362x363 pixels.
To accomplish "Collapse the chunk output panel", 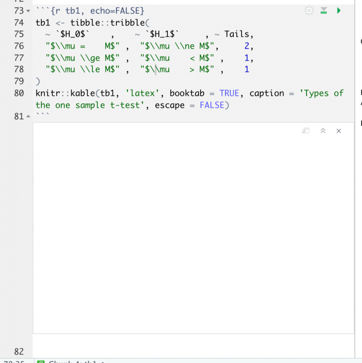I will point(323,131).
